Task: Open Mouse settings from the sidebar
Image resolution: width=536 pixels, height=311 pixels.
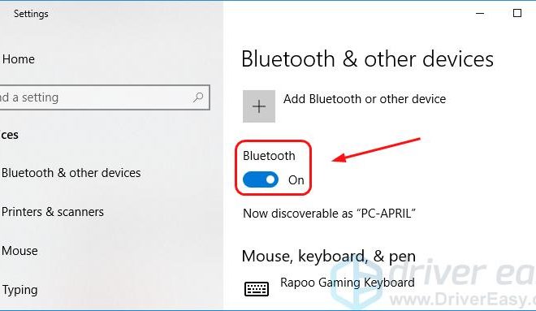Action: (x=19, y=251)
